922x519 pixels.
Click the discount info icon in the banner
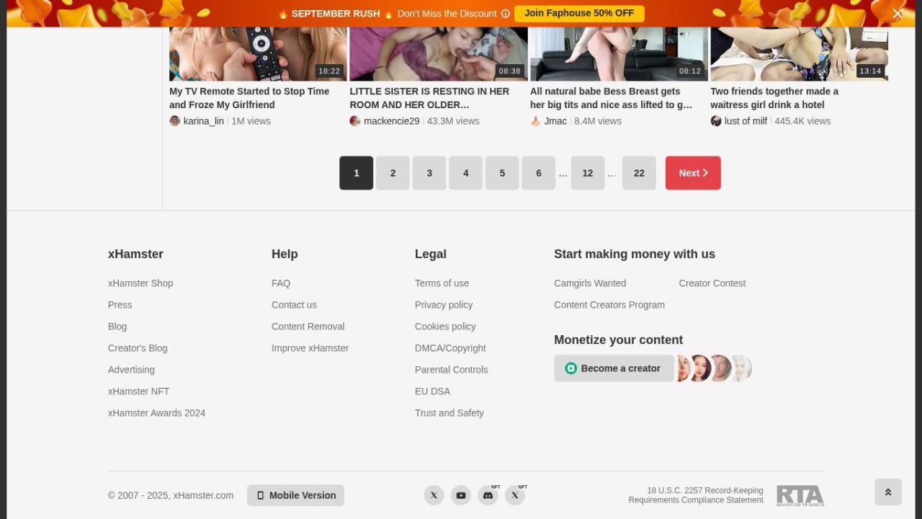click(x=505, y=13)
